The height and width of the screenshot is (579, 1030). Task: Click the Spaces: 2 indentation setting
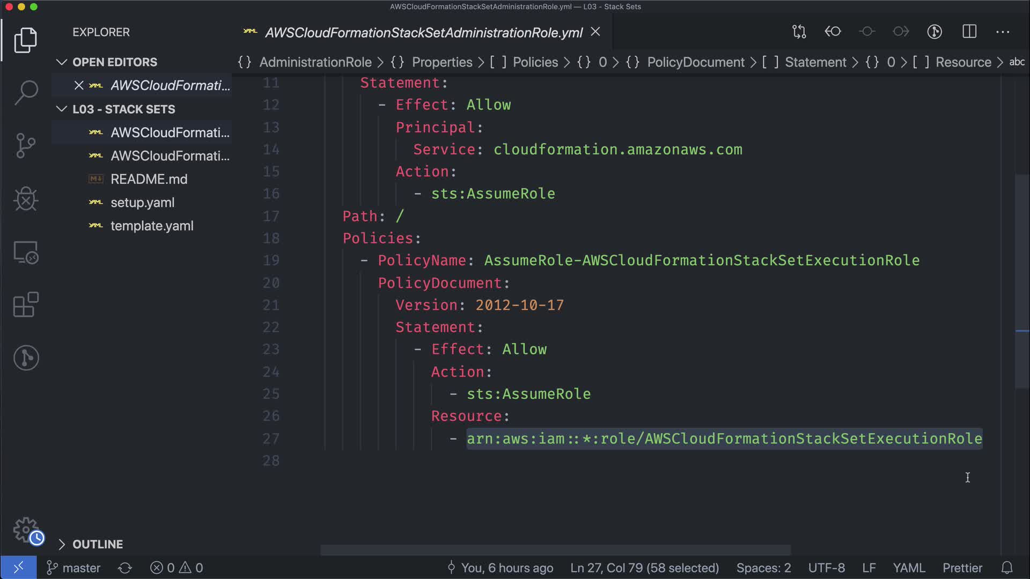click(763, 568)
